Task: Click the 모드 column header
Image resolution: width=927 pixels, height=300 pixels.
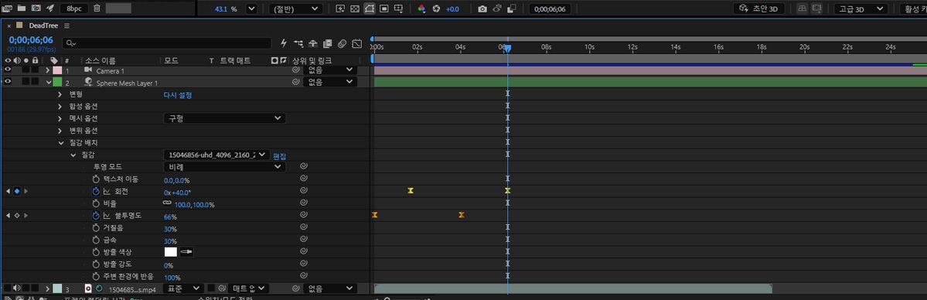Action: click(172, 61)
